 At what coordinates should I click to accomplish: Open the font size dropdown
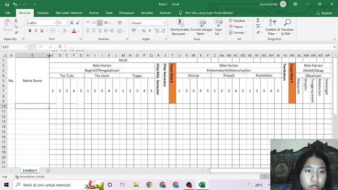pos(67,23)
